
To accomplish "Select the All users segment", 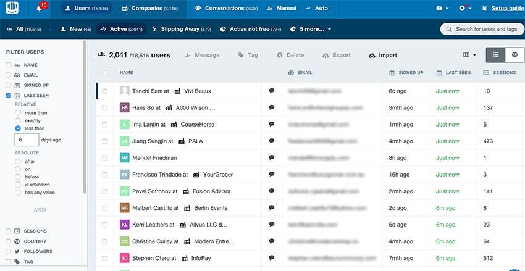I will [x=23, y=29].
